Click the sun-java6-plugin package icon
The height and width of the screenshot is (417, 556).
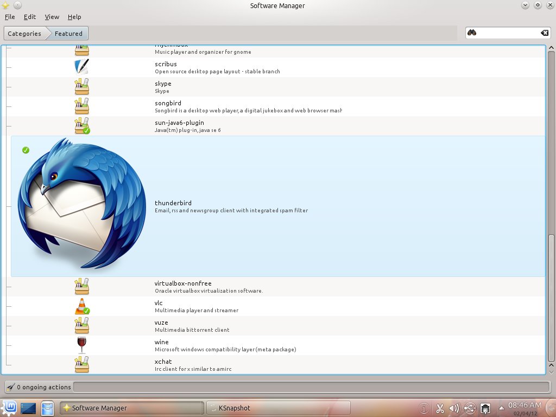click(82, 125)
